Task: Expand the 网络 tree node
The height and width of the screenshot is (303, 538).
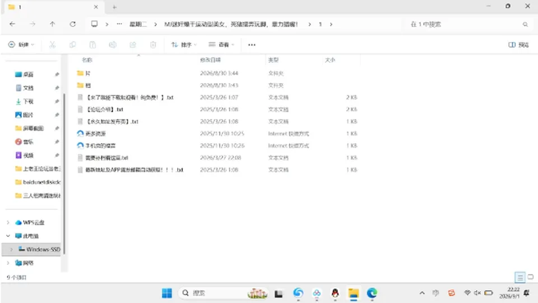Action: [8, 263]
